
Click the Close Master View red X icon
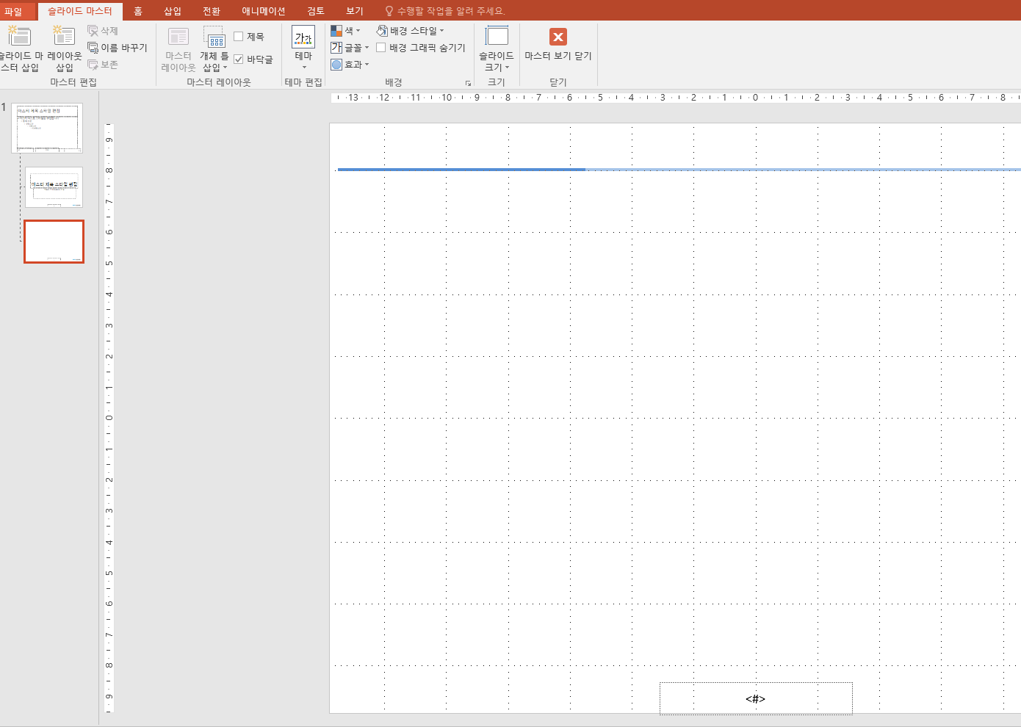(x=558, y=37)
